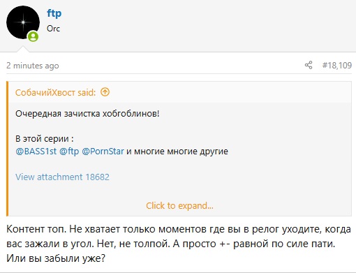
Task: Open the @ftp mention in quote
Action: 69,152
